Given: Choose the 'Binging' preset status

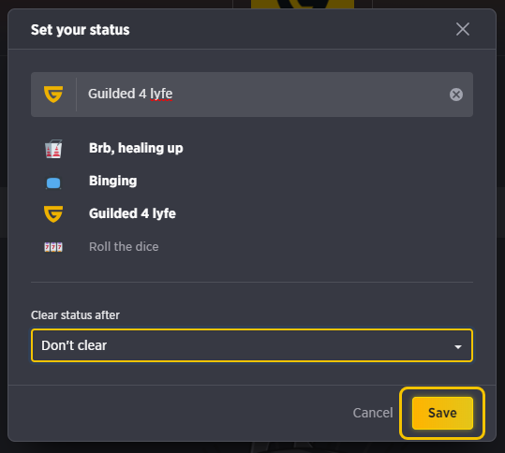Looking at the screenshot, I should pyautogui.click(x=113, y=182).
